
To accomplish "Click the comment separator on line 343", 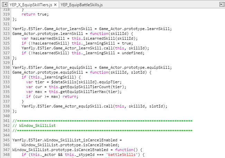I will coord(102,130).
